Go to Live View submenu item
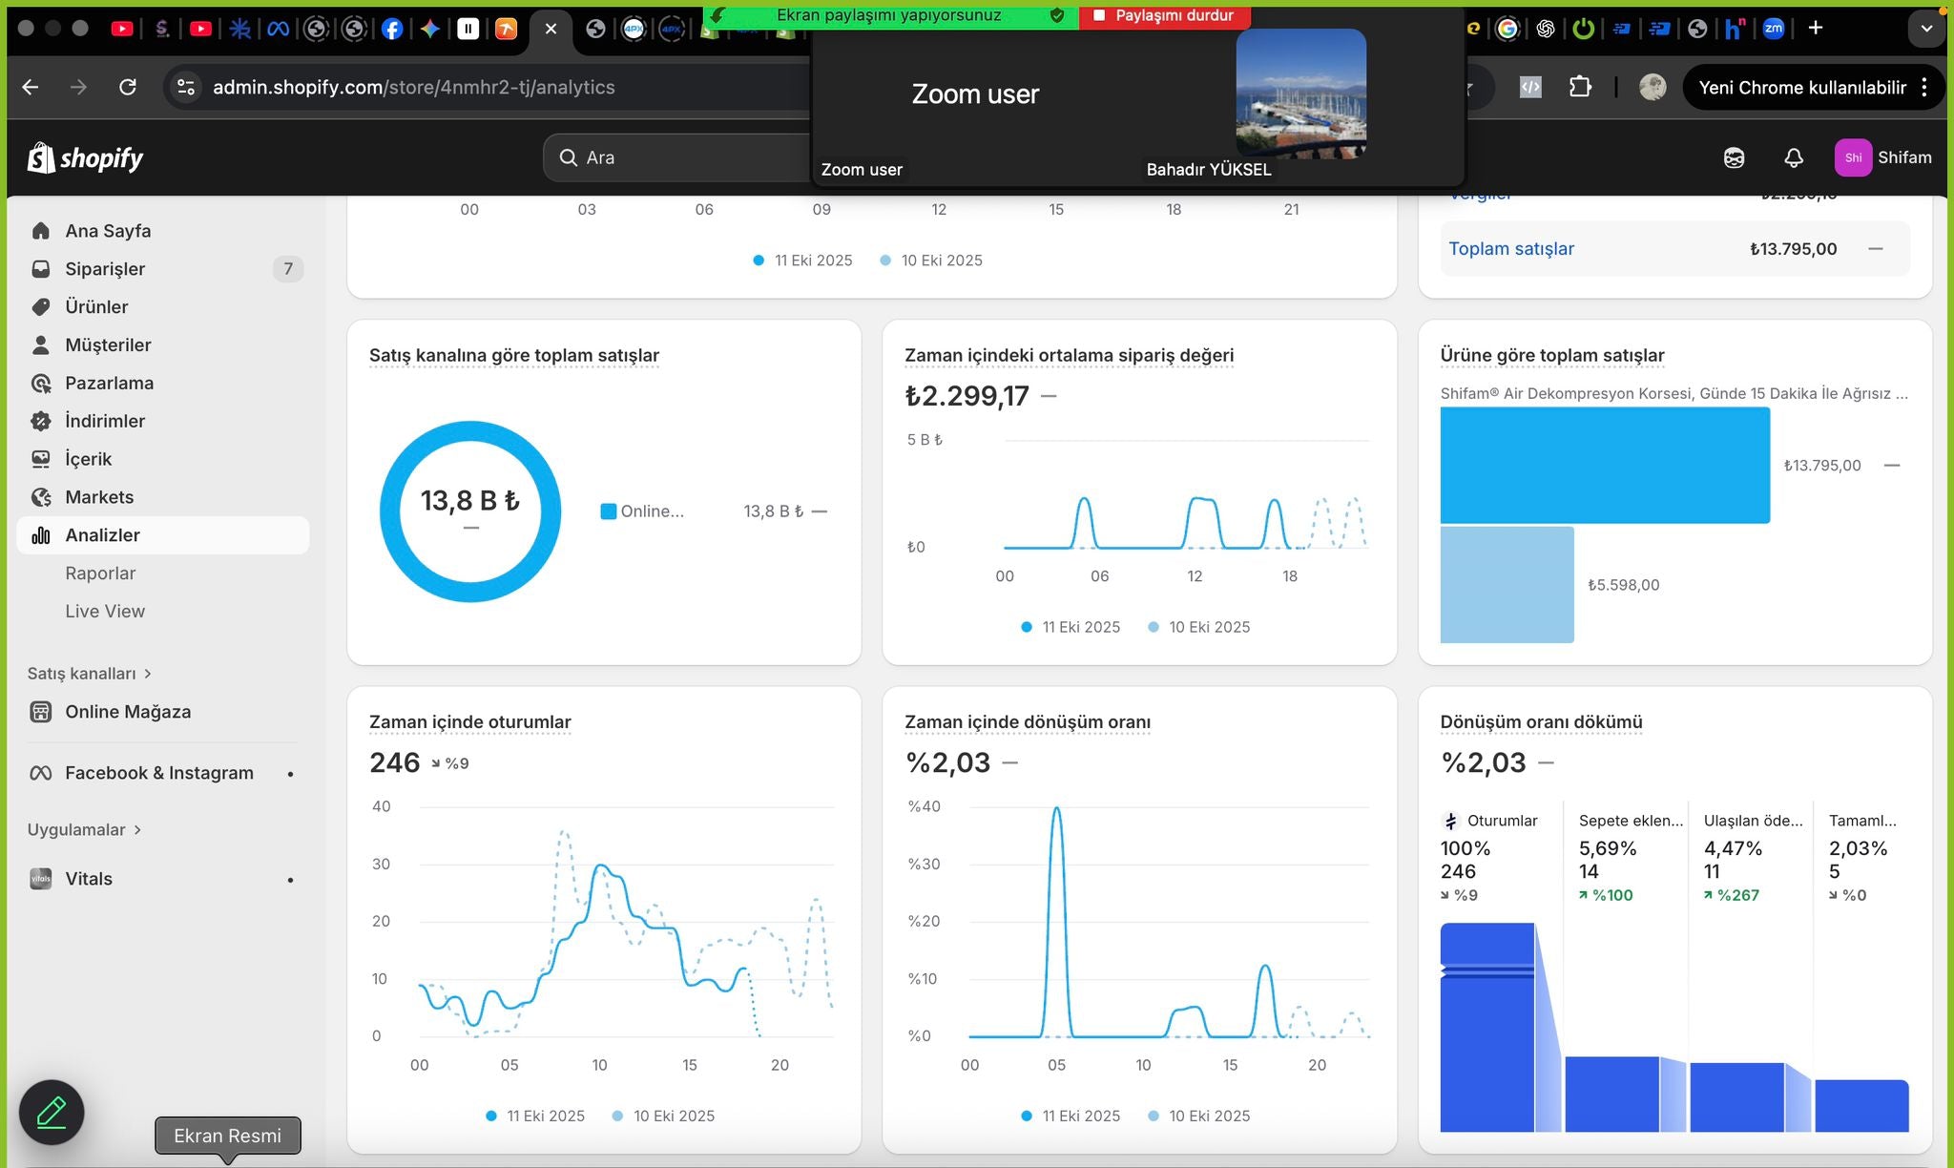Viewport: 1954px width, 1168px height. [105, 612]
